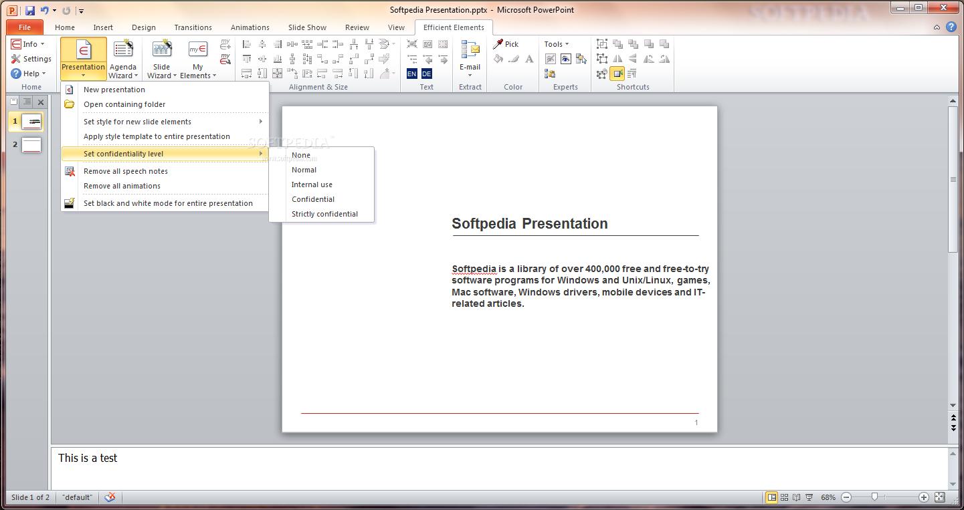Screen dimensions: 964x510
Task: Click the E-mail extract icon
Action: [470, 50]
